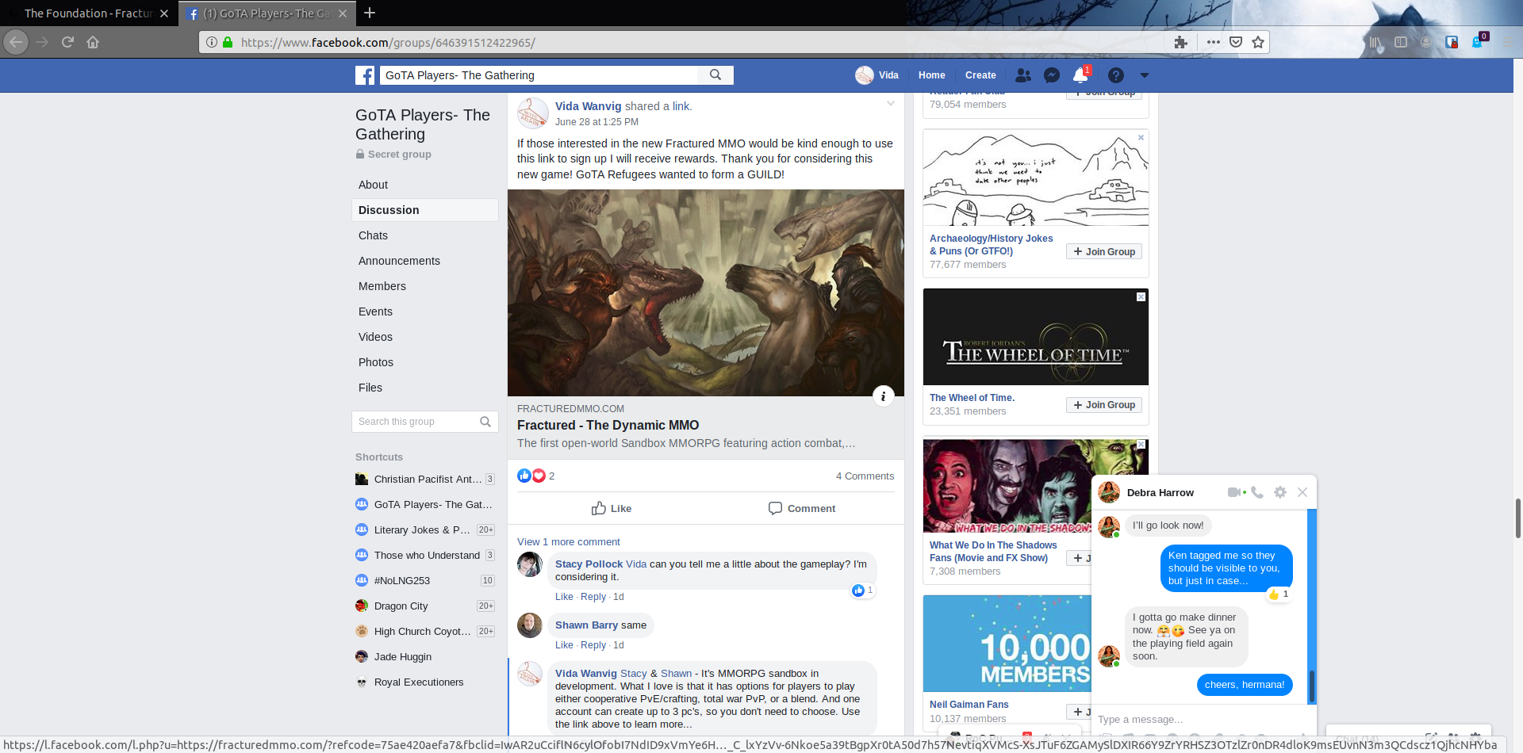
Task: Open 4 Comments link
Action: 865,476
